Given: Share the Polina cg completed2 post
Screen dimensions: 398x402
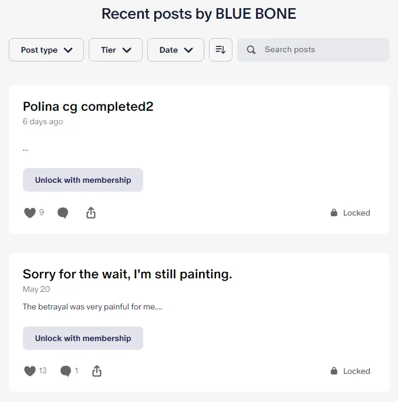Looking at the screenshot, I should coord(91,213).
